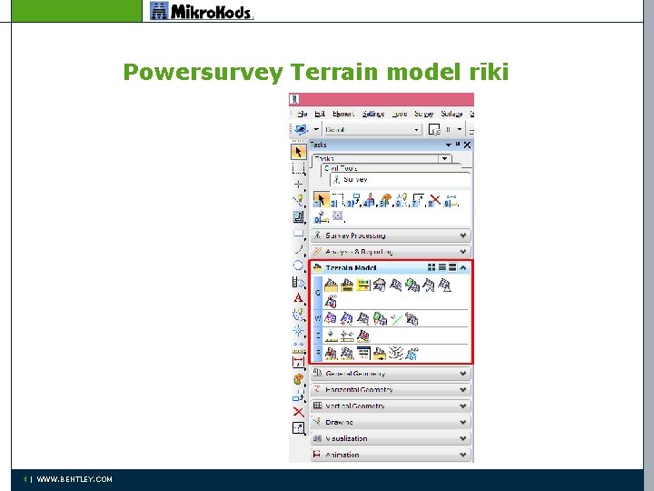
Task: Toggle the pin on the Tasks panel
Action: [458, 145]
